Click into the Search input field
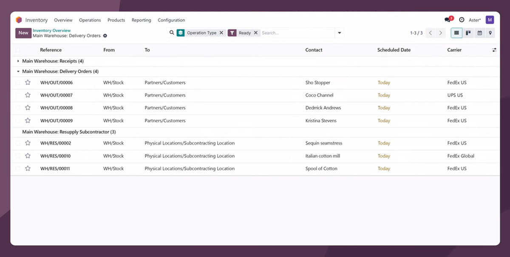Image resolution: width=510 pixels, height=257 pixels. 297,33
